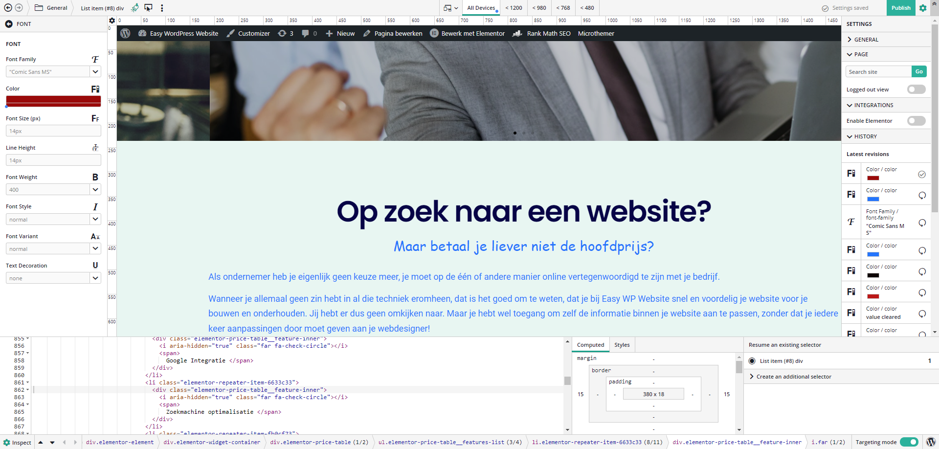Click the Line Height icon
Screen dimensions: 939x449
pyautogui.click(x=95, y=148)
